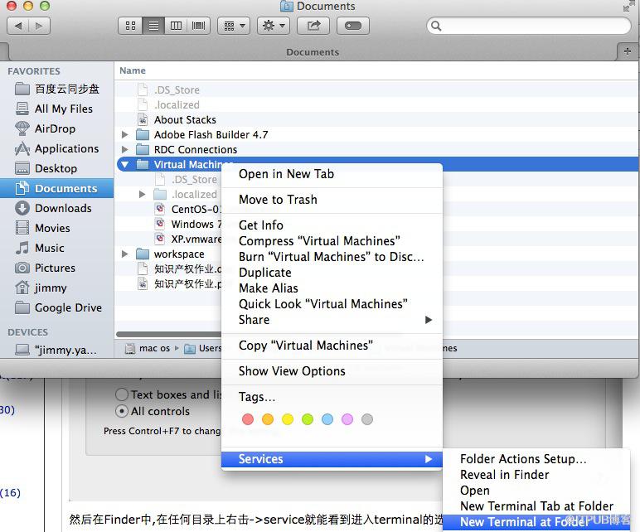Select the All controls radio button
Image resolution: width=640 pixels, height=532 pixels.
[x=122, y=411]
